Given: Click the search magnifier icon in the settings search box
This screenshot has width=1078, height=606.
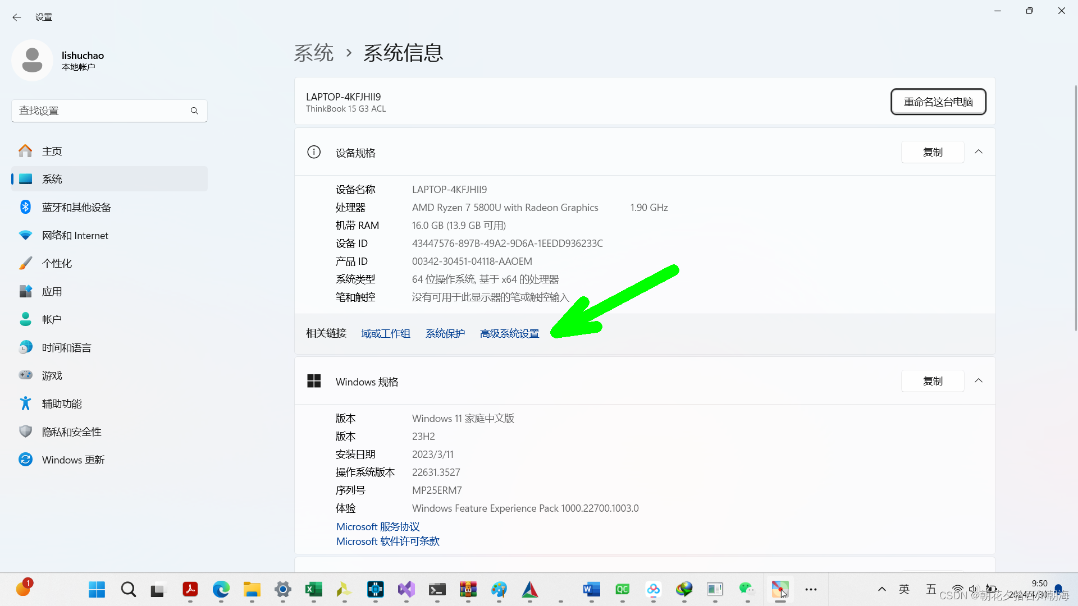Looking at the screenshot, I should pyautogui.click(x=194, y=111).
